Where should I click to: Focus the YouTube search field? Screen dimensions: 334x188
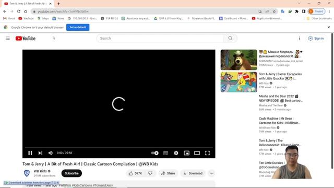[160, 38]
